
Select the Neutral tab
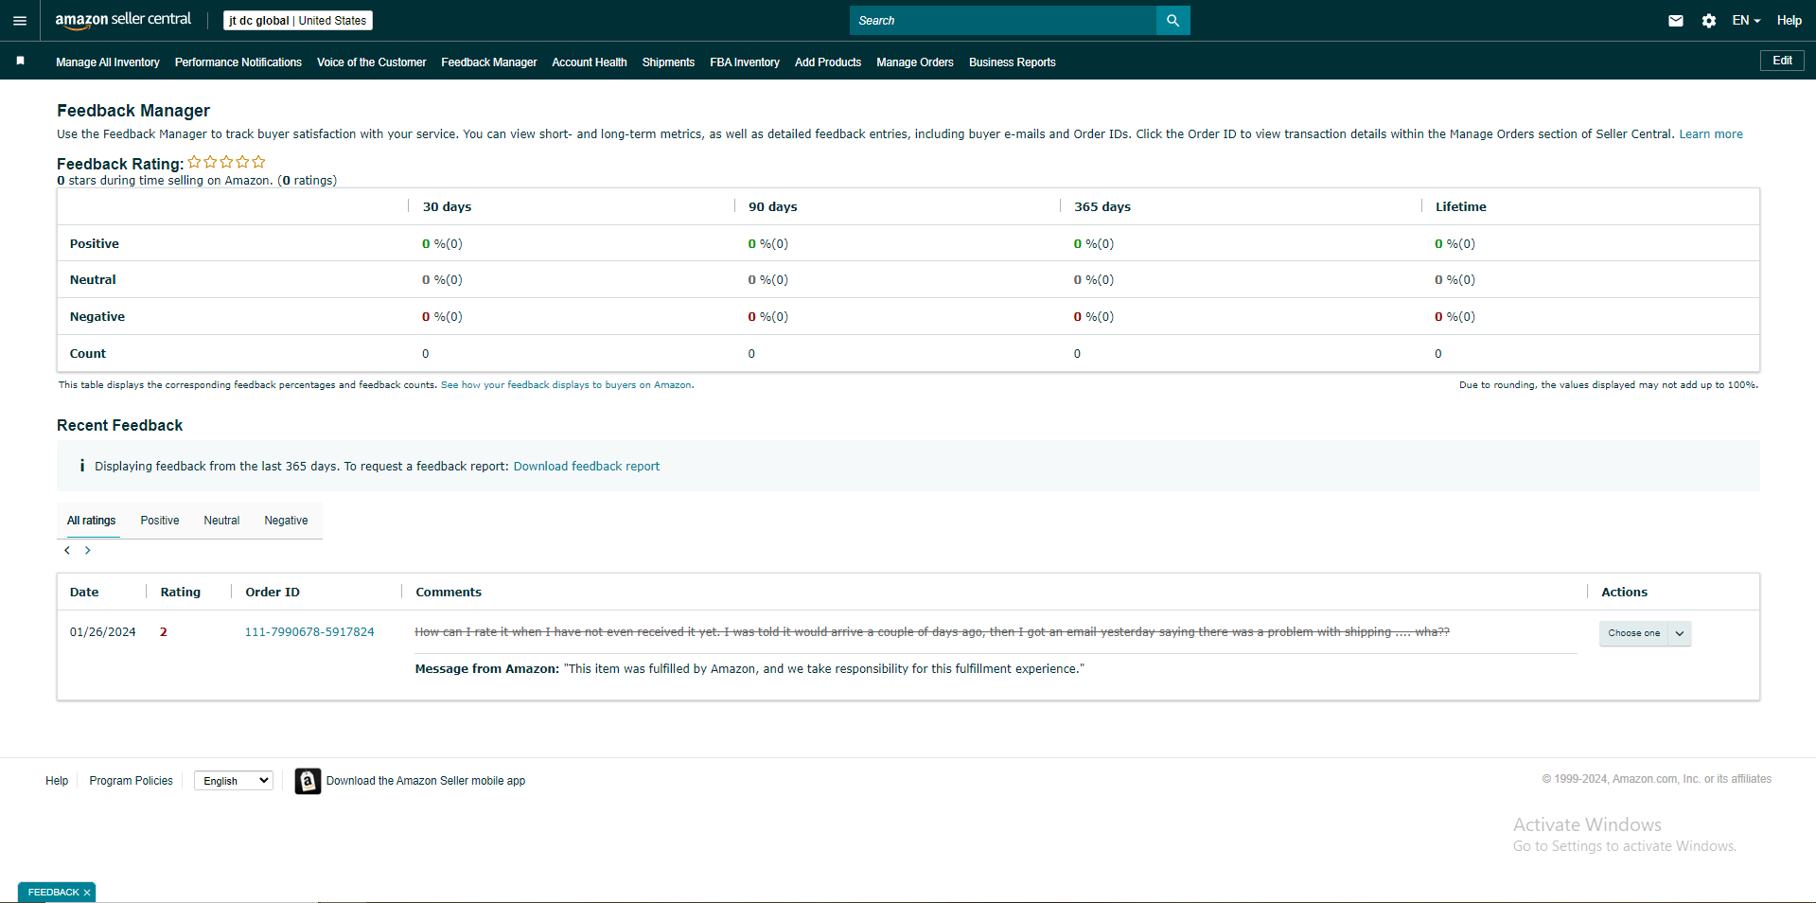coord(221,521)
